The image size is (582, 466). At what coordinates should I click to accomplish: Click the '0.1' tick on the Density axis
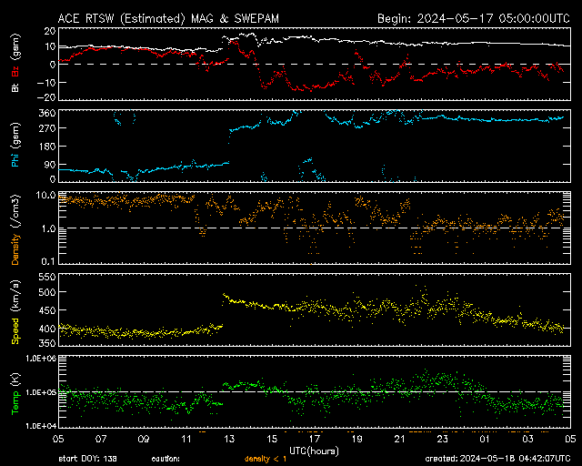tap(48, 261)
